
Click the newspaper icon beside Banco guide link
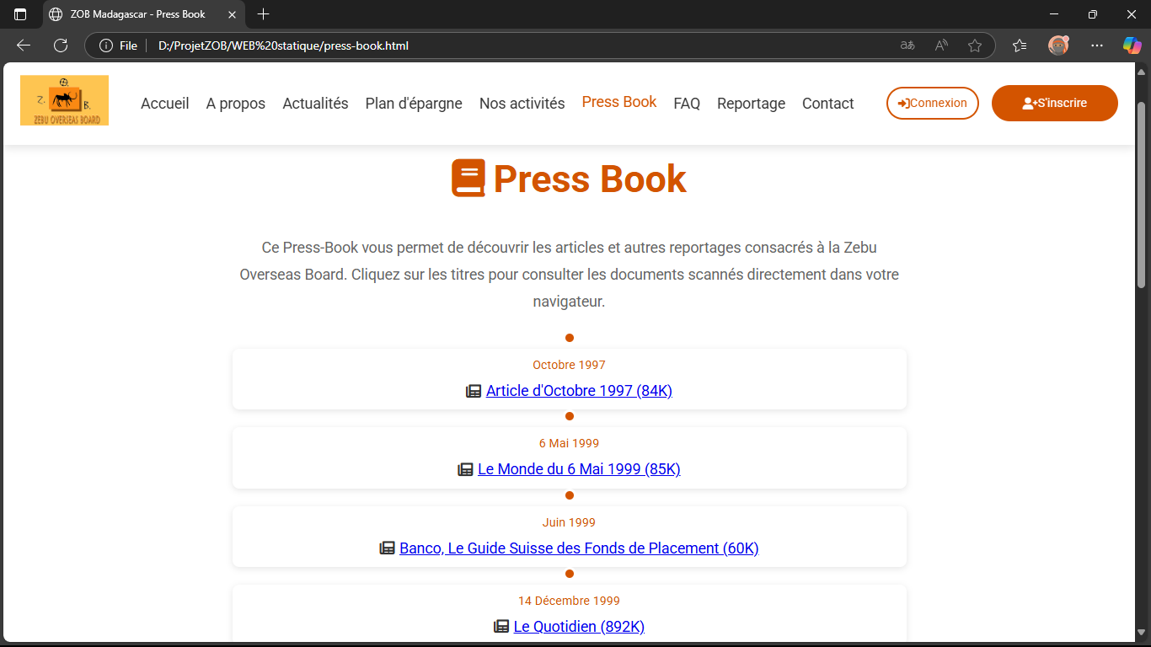tap(387, 548)
